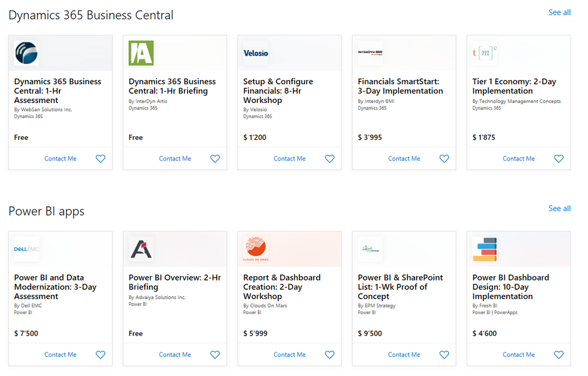Click the Advaiya Solutions A logo
Screen dimensions: 588x376
pos(141,249)
